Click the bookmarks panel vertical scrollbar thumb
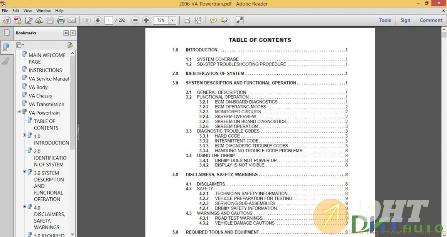The width and height of the screenshot is (447, 237). (73, 103)
